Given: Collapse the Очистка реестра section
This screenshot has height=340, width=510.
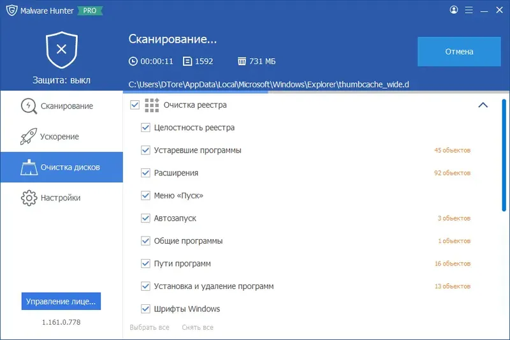Looking at the screenshot, I should point(483,105).
